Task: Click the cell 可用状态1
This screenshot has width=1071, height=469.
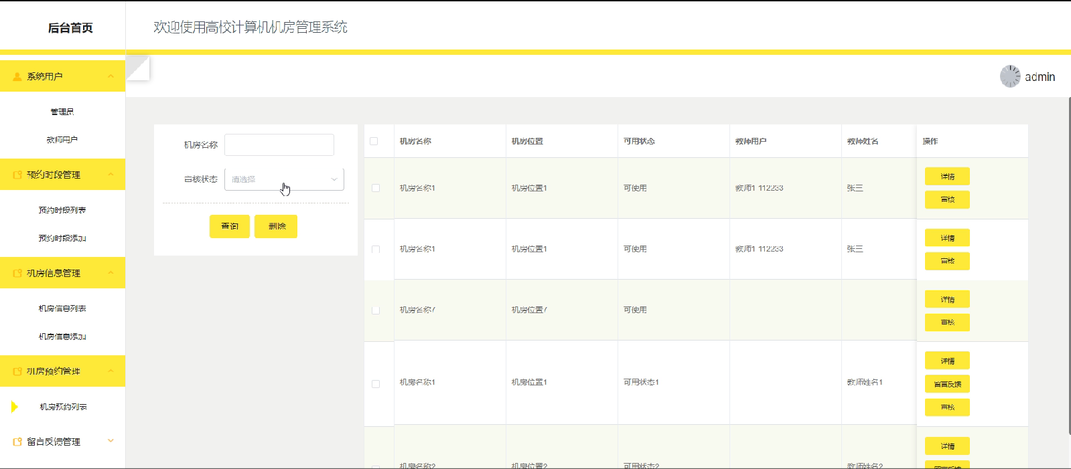Action: click(x=641, y=382)
